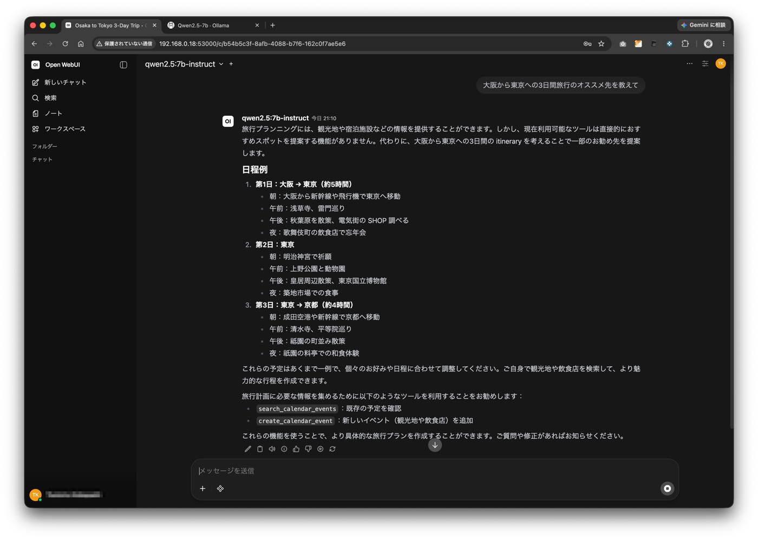Image resolution: width=758 pixels, height=540 pixels.
Task: Read response aloud with speaker icon
Action: 272,449
